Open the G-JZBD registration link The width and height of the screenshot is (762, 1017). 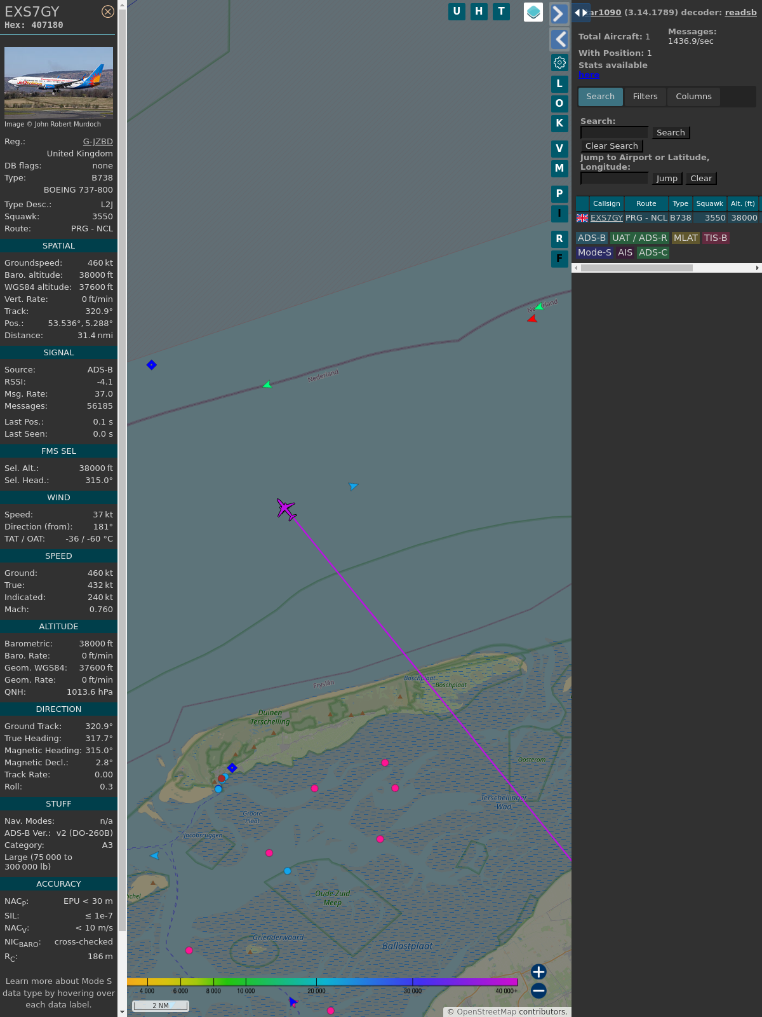(x=98, y=142)
